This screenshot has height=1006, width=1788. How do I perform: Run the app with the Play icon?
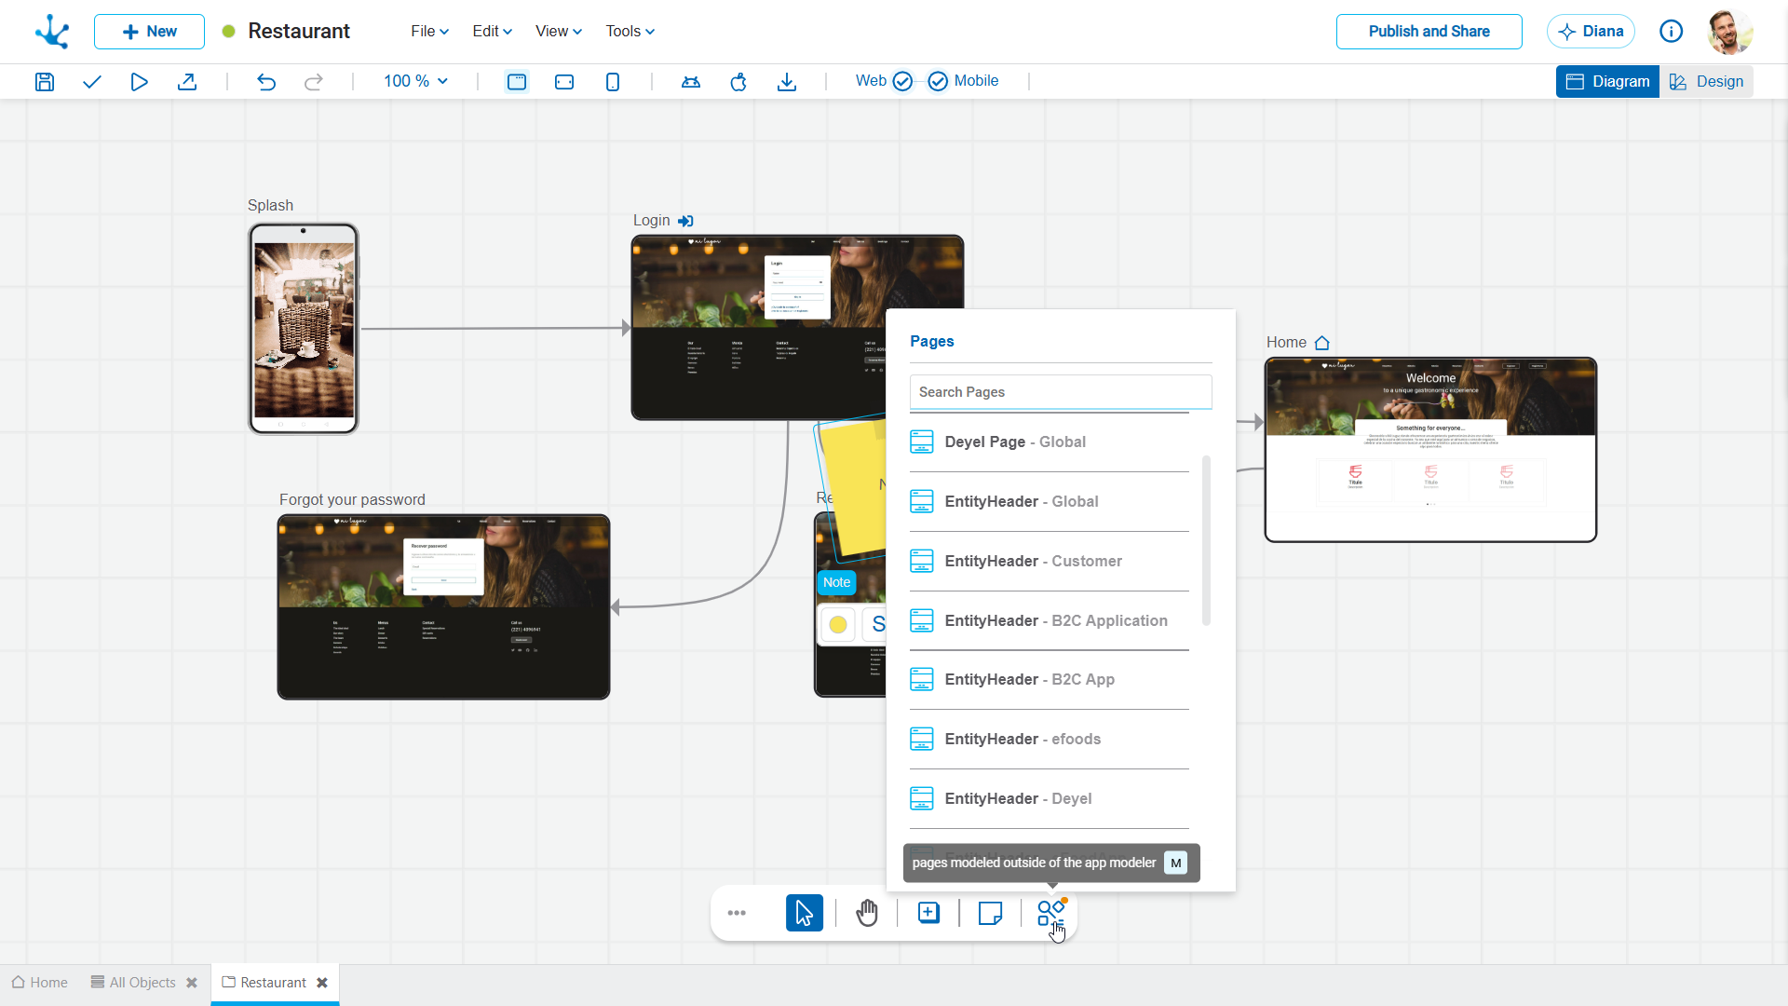coord(139,82)
